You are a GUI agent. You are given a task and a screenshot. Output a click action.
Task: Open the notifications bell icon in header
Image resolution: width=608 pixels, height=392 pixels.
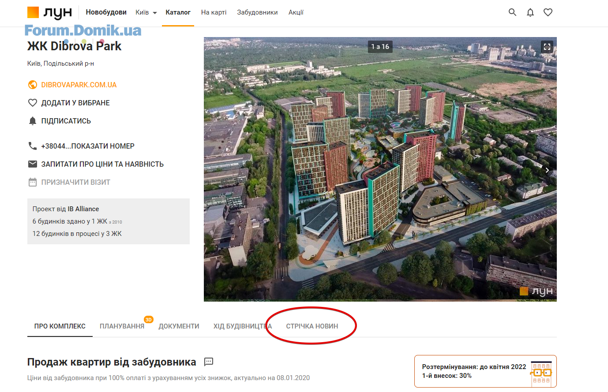pos(530,12)
